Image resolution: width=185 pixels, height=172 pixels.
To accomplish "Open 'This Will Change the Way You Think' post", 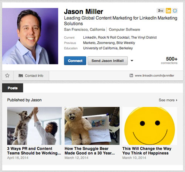I will [147, 151].
